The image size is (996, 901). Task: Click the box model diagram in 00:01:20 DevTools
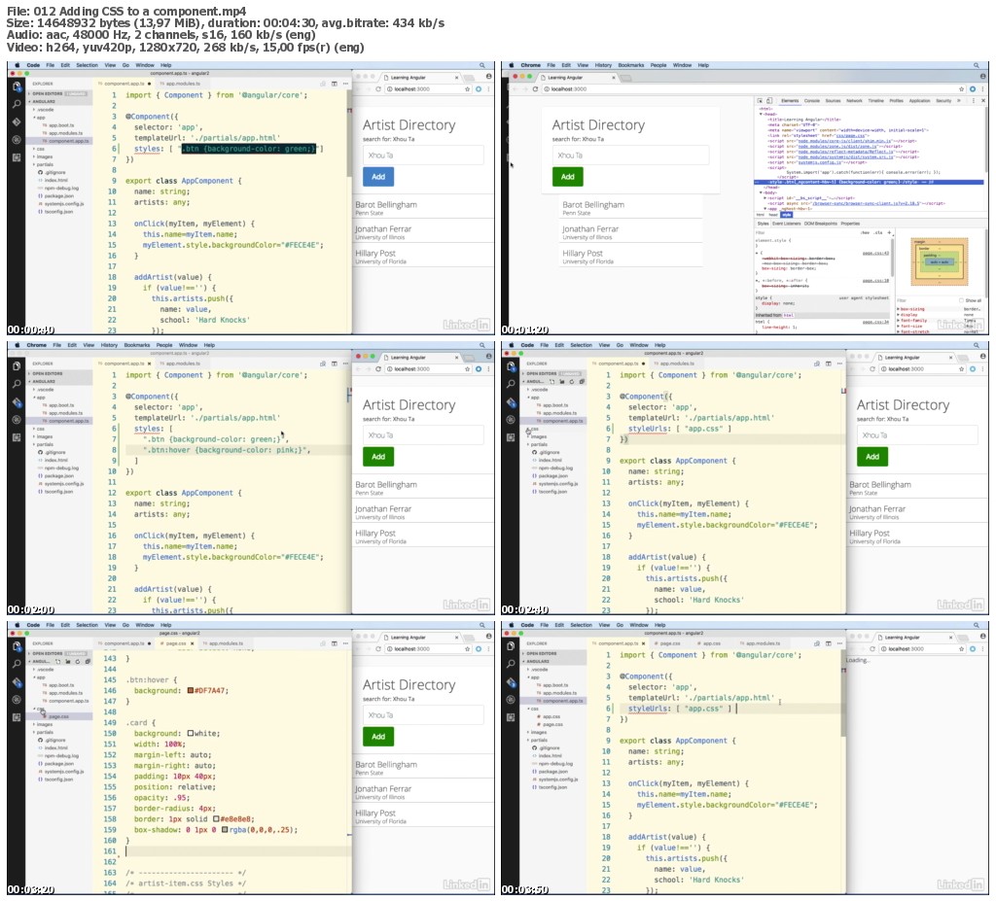[x=939, y=261]
